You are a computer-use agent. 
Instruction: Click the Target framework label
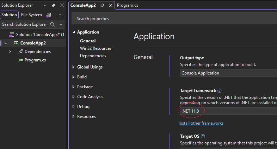pyautogui.click(x=198, y=91)
